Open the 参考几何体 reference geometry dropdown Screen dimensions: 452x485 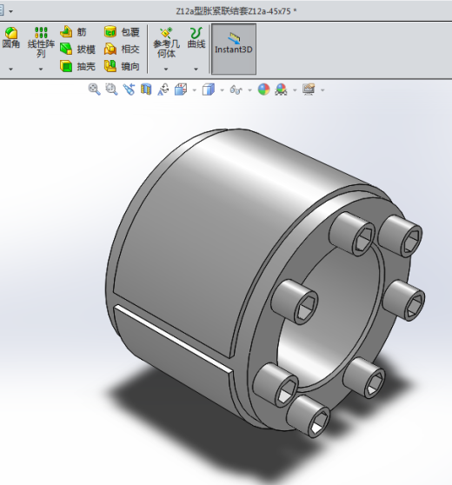(166, 69)
